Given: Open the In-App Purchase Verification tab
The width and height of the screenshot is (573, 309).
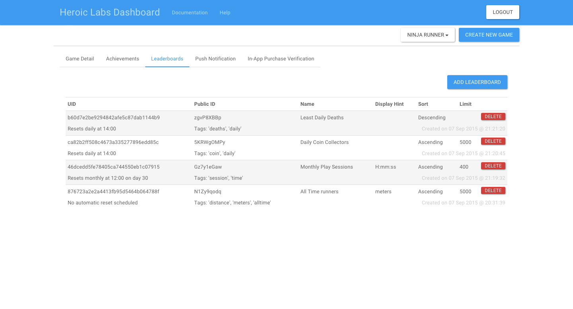Looking at the screenshot, I should click(281, 59).
